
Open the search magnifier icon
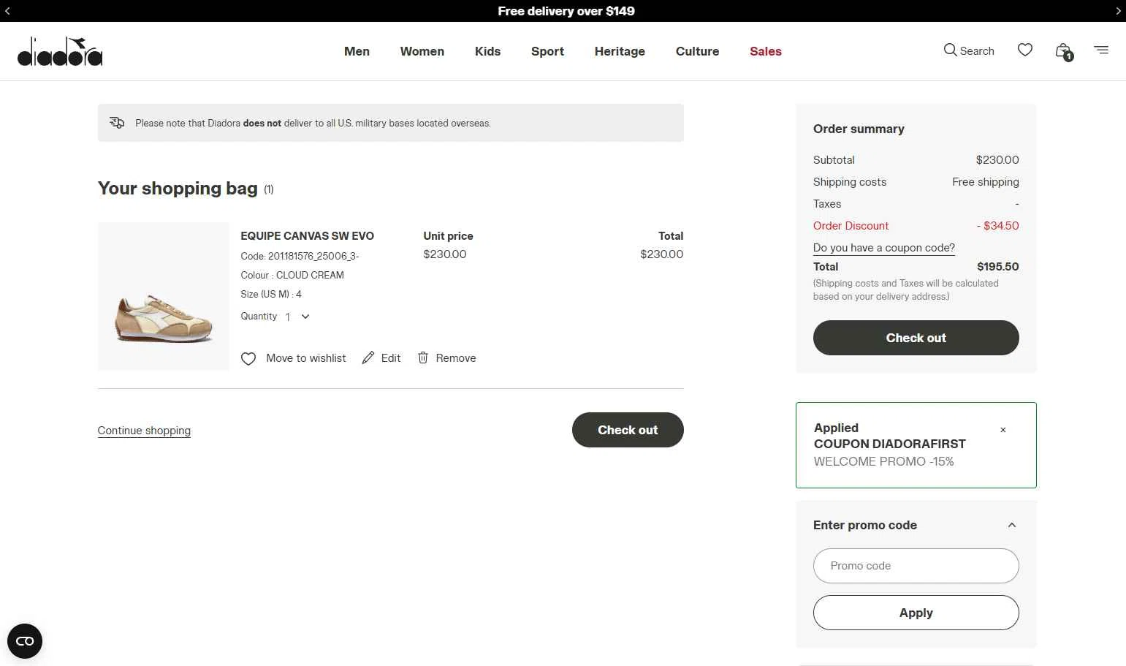(x=950, y=50)
